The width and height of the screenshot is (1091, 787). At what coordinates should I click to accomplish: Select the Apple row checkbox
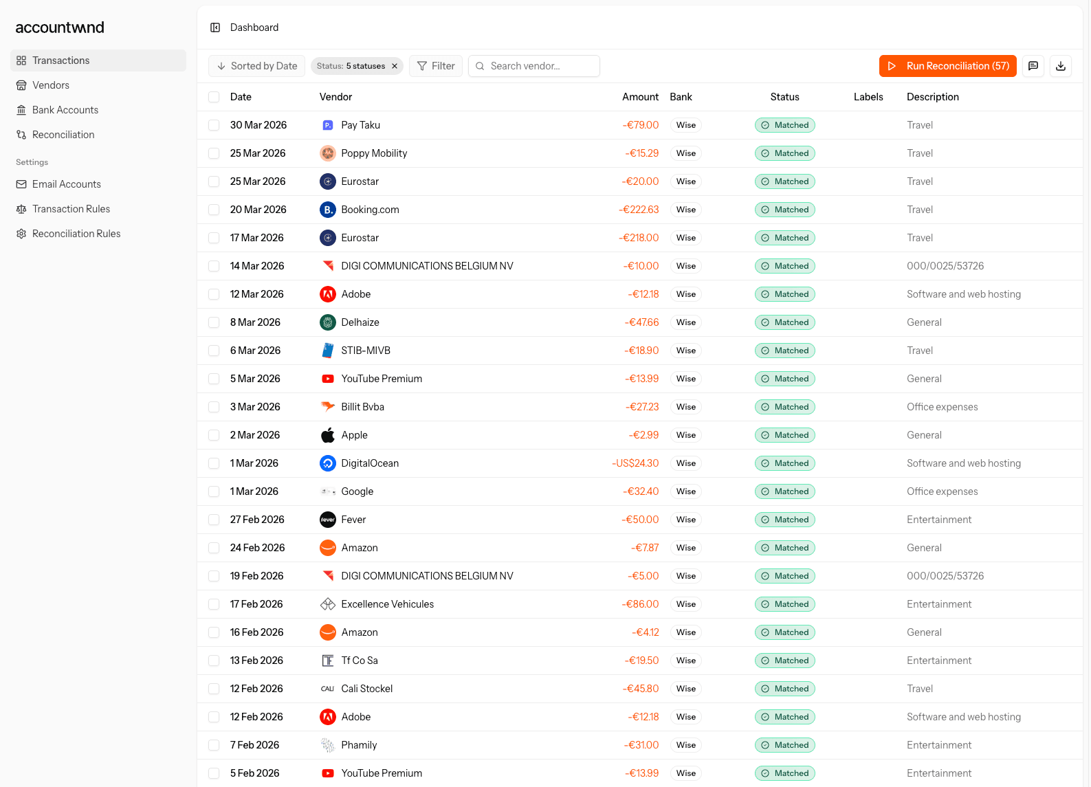coord(214,435)
